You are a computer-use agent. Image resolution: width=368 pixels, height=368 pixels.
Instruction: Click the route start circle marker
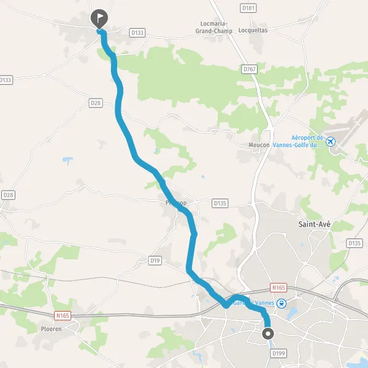(x=268, y=334)
